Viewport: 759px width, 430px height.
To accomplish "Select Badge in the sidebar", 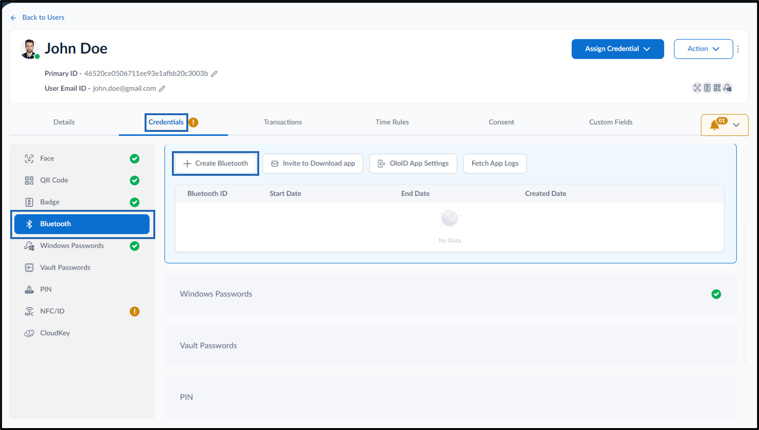I will point(82,202).
